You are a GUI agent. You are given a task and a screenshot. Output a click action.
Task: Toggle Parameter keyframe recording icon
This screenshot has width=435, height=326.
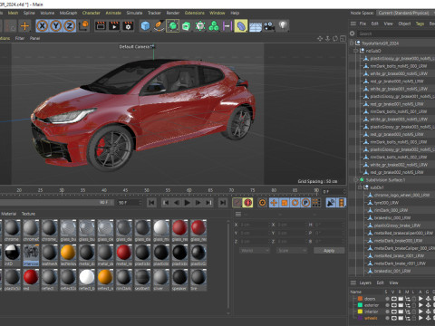coord(305,203)
